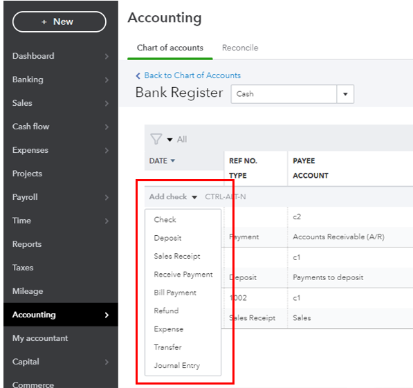Open the Cash account dropdown arrow
This screenshot has width=413, height=388.
(345, 94)
